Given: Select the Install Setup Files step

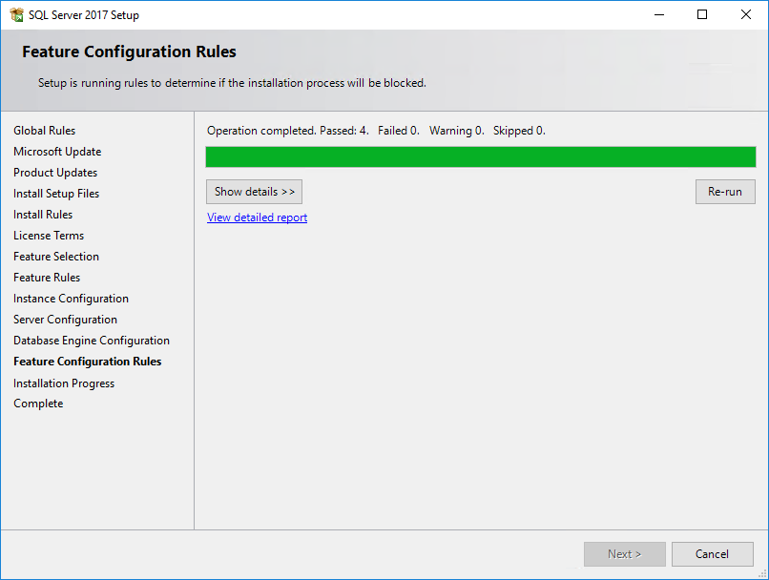Looking at the screenshot, I should point(56,194).
